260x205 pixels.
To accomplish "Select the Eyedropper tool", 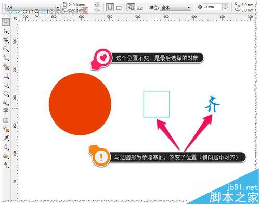I will (6, 138).
